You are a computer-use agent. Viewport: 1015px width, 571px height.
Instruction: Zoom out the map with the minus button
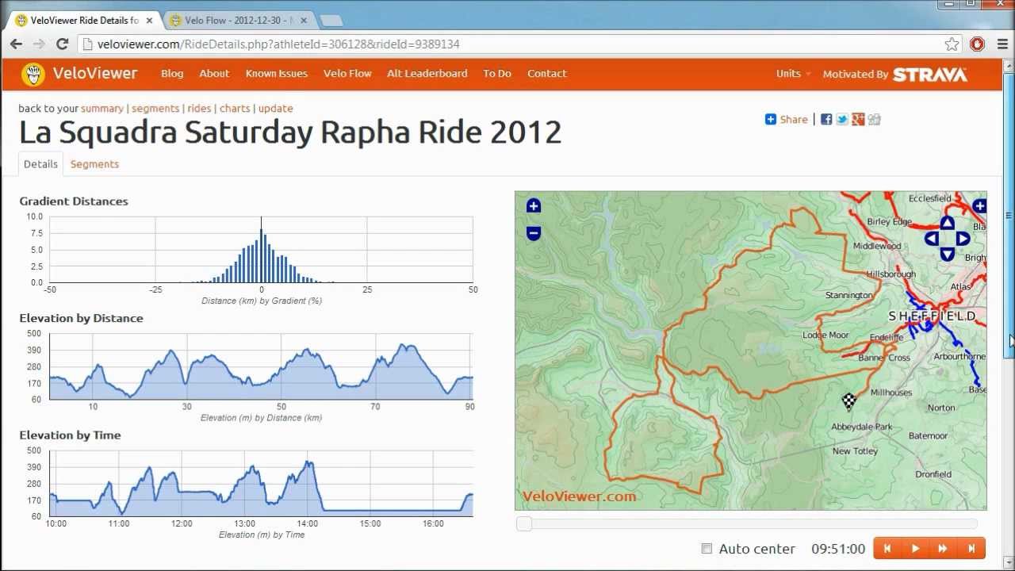(x=534, y=233)
